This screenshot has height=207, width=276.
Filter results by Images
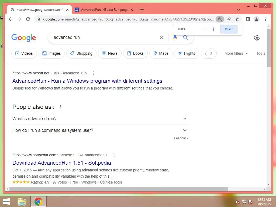point(51,53)
